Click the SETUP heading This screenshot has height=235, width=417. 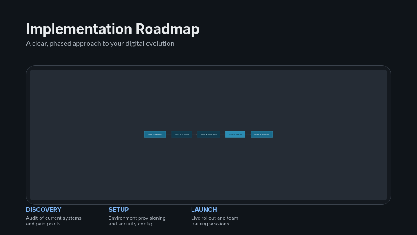click(x=119, y=210)
